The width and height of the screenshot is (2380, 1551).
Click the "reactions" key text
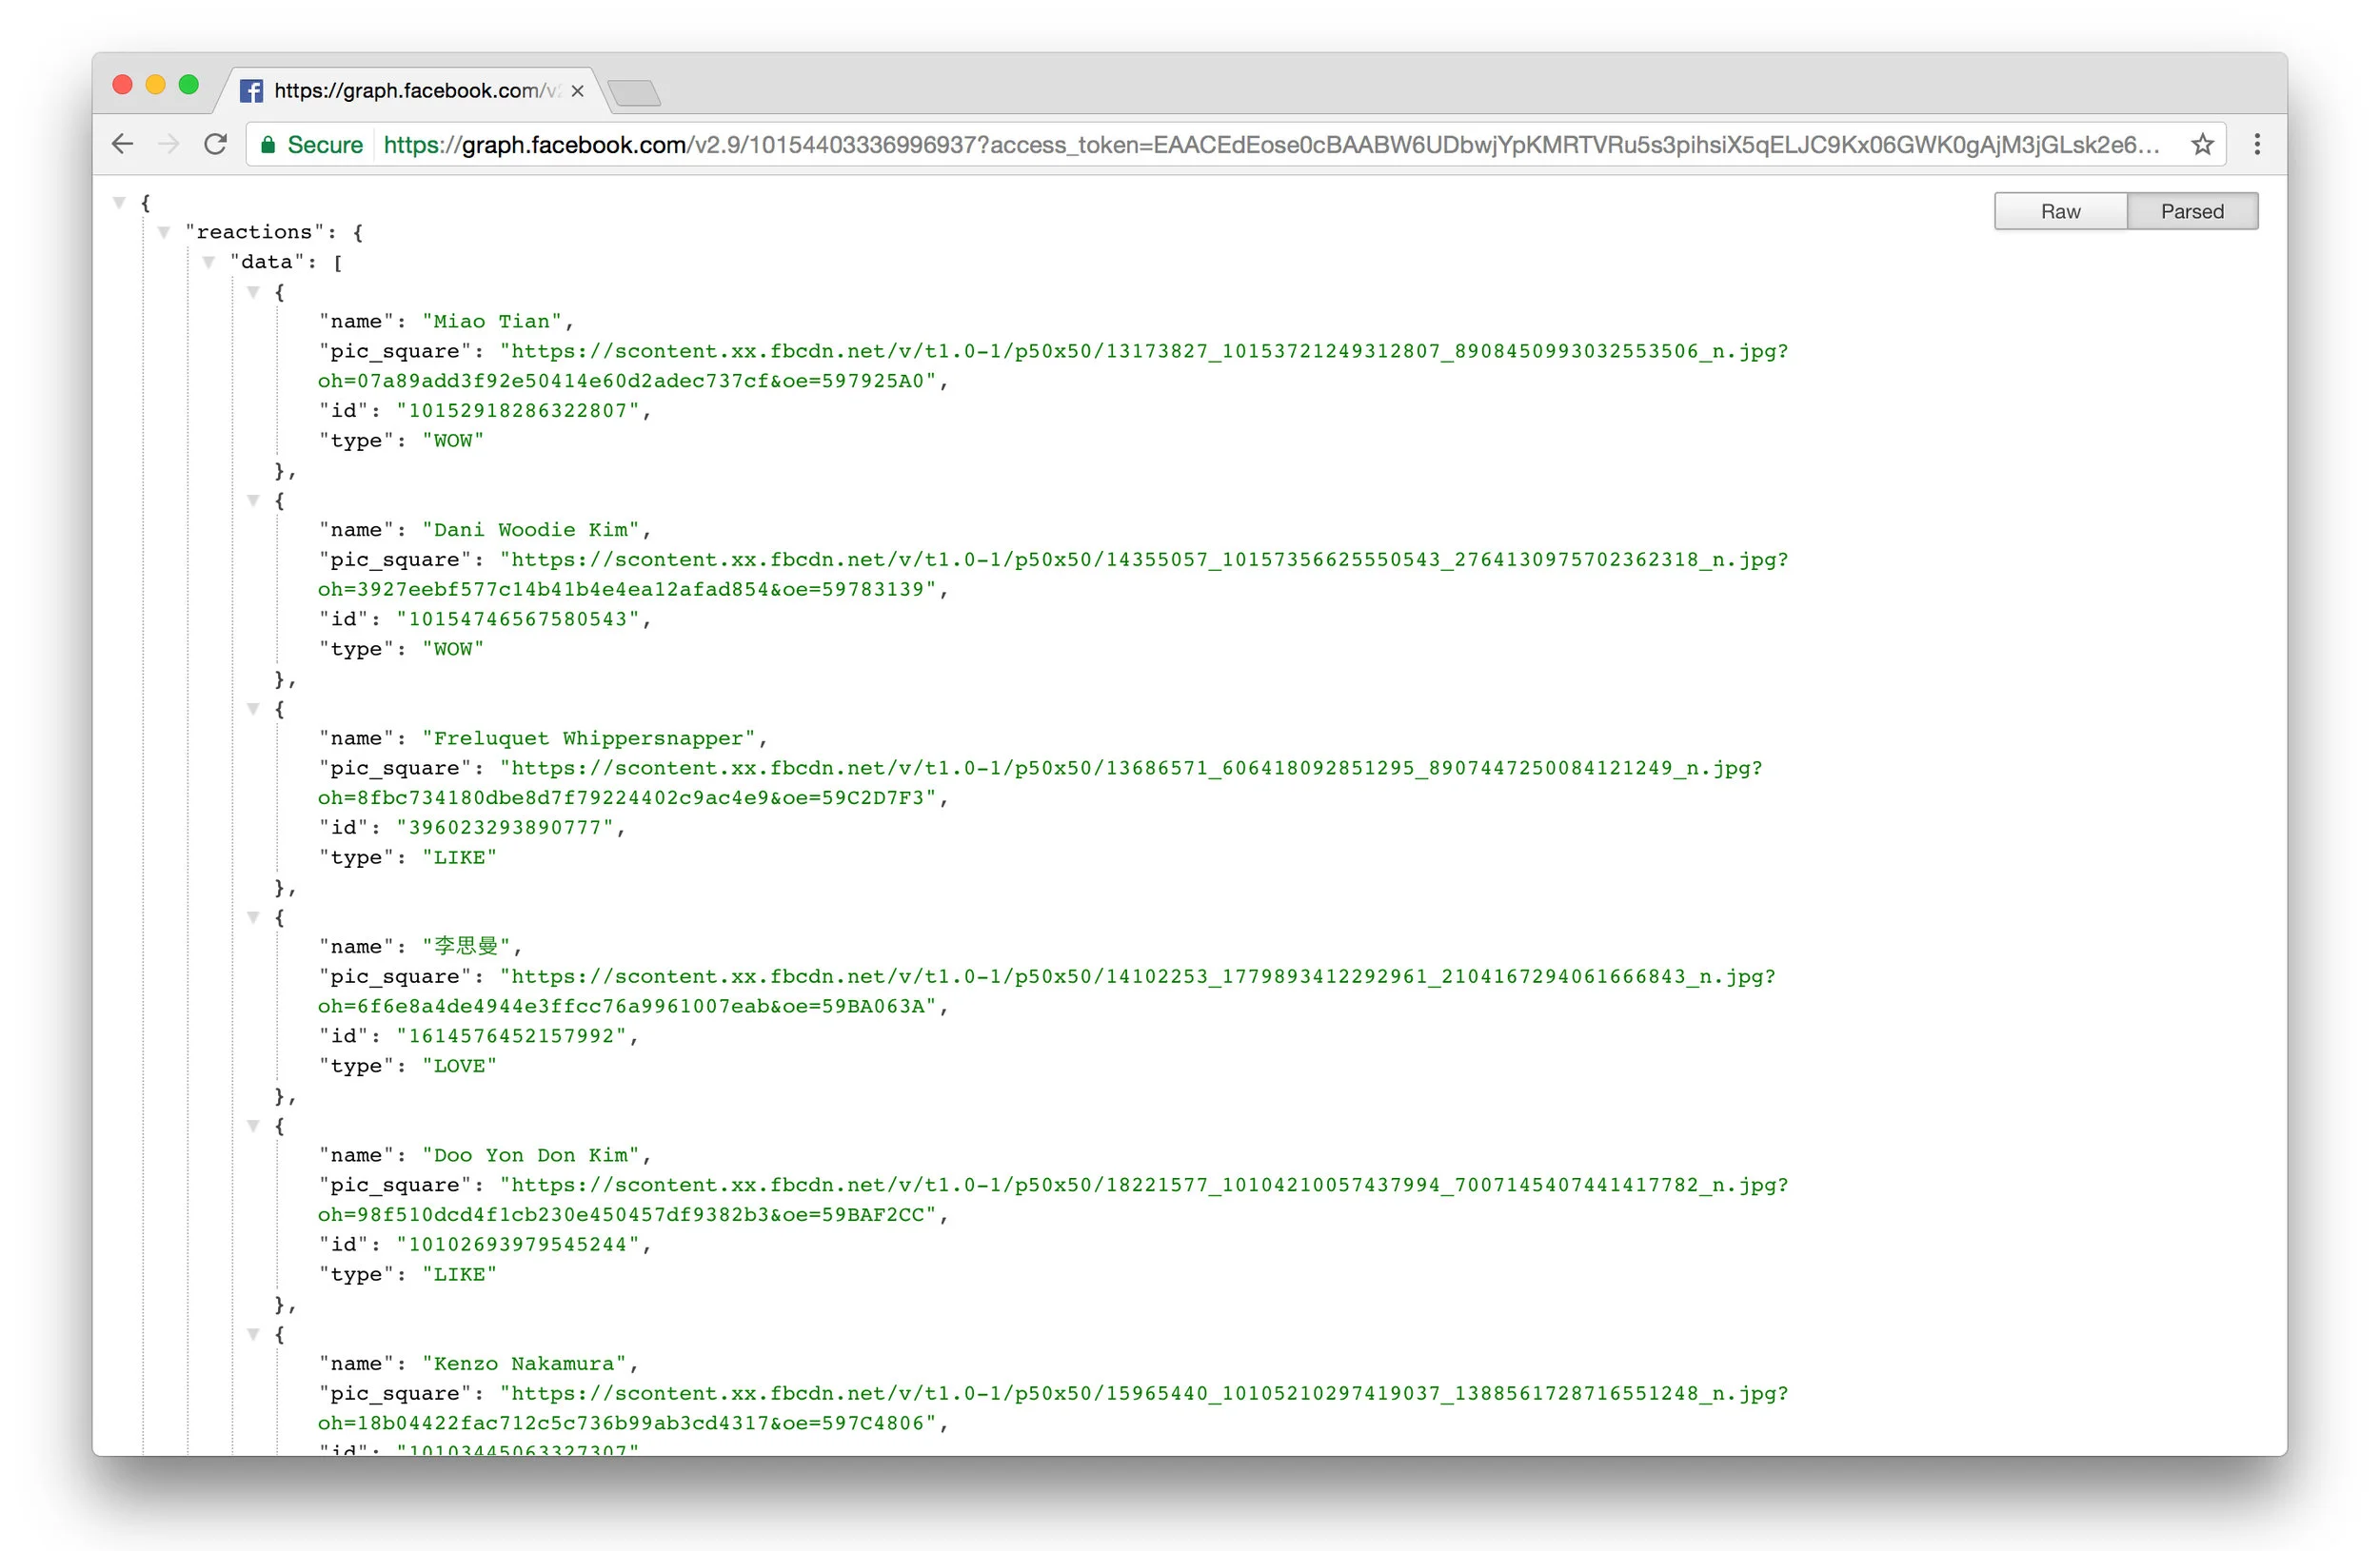255,232
